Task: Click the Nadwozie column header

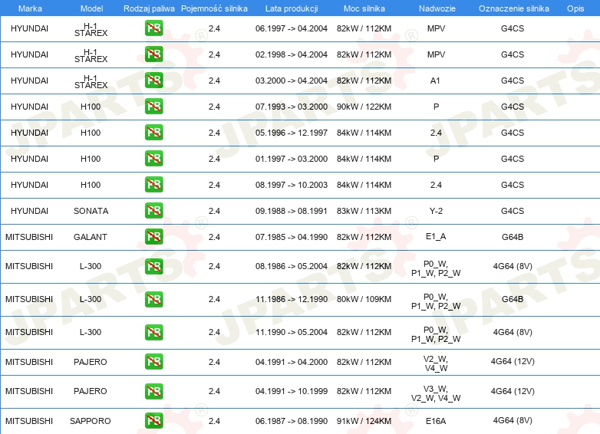Action: point(437,8)
